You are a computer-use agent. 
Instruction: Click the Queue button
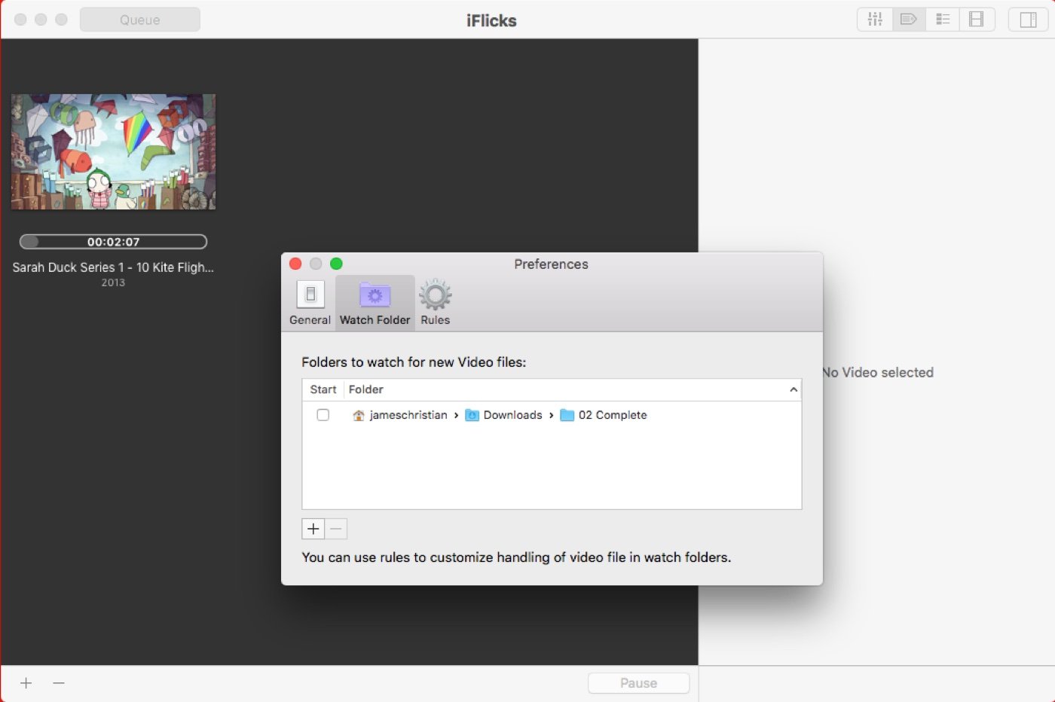pos(140,20)
